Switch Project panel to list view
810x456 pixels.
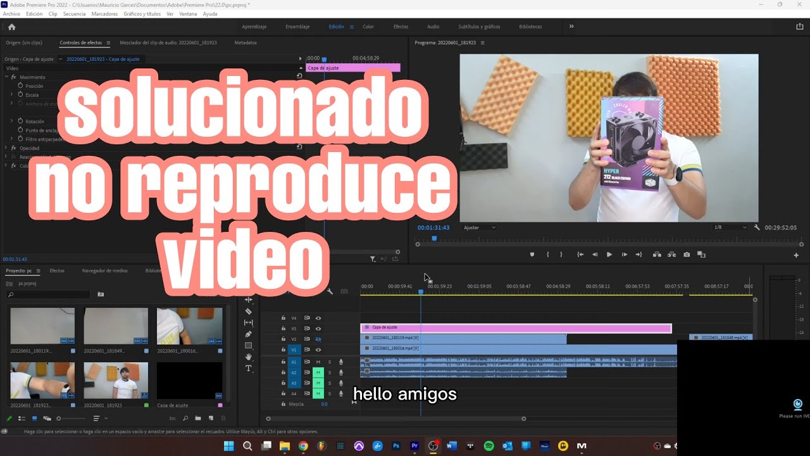point(22,419)
